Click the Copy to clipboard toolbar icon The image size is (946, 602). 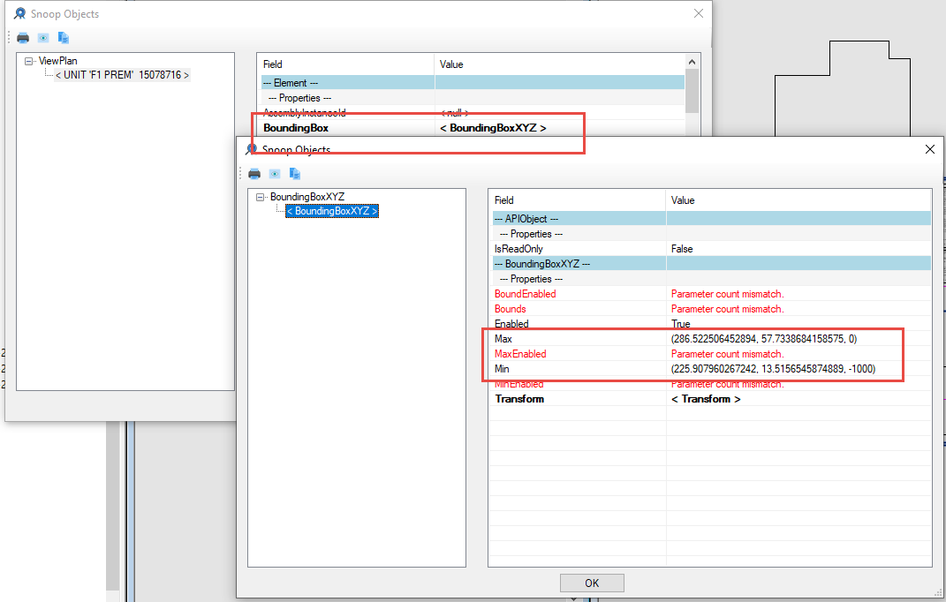pos(295,174)
